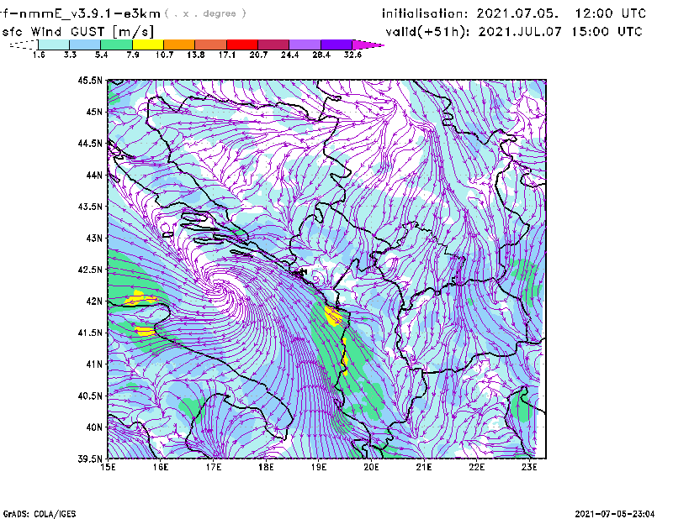Click the 43.5N latitude label
Viewport: 673px width, 519px height.
[90, 207]
